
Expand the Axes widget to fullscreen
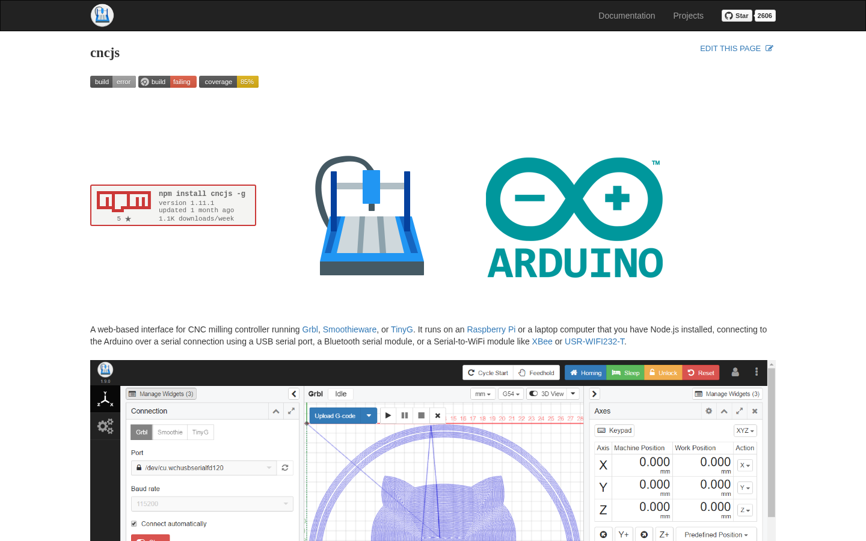point(739,411)
